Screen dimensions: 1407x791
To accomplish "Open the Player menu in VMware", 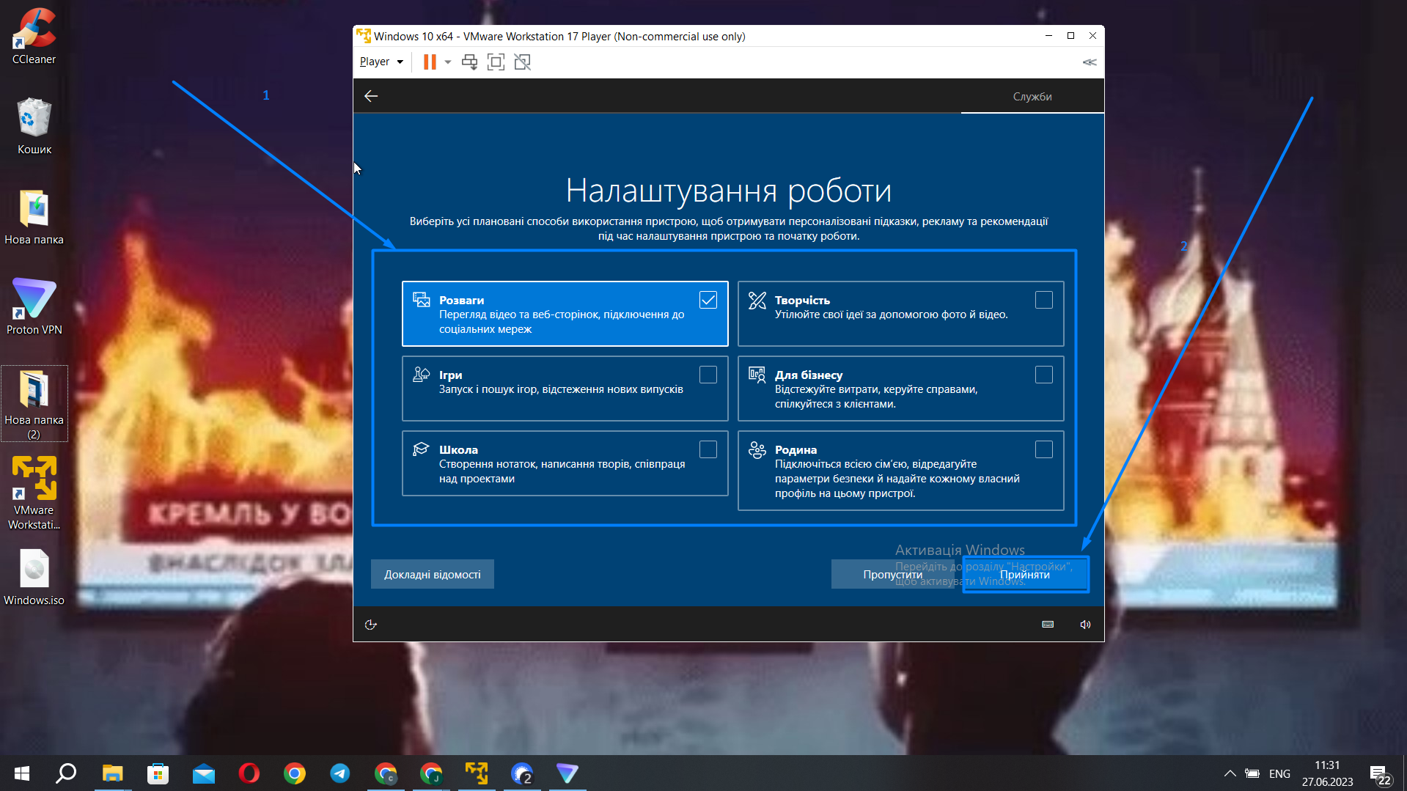I will click(381, 62).
